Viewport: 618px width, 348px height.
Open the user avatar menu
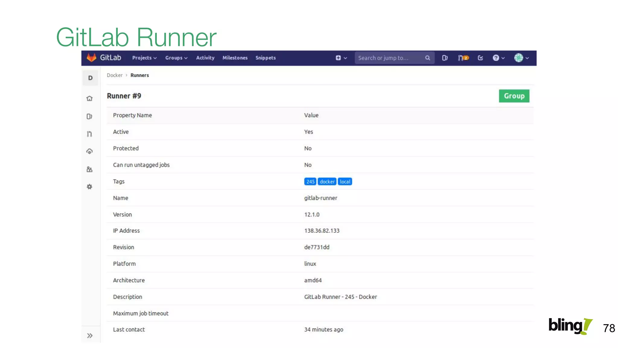521,58
